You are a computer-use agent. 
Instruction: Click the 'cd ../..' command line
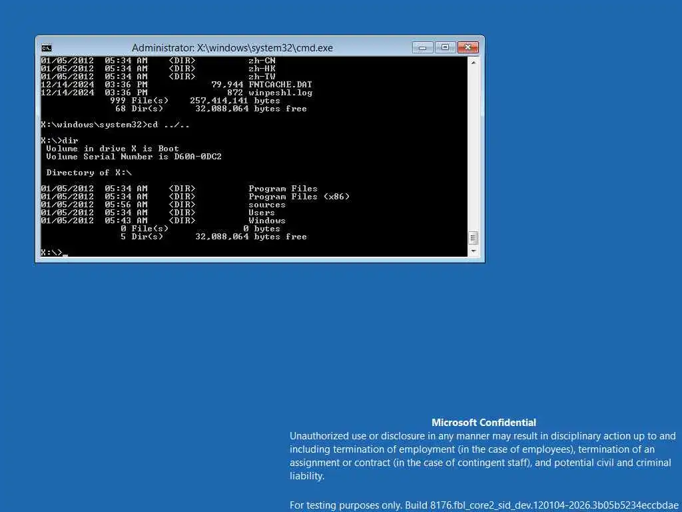pos(115,125)
